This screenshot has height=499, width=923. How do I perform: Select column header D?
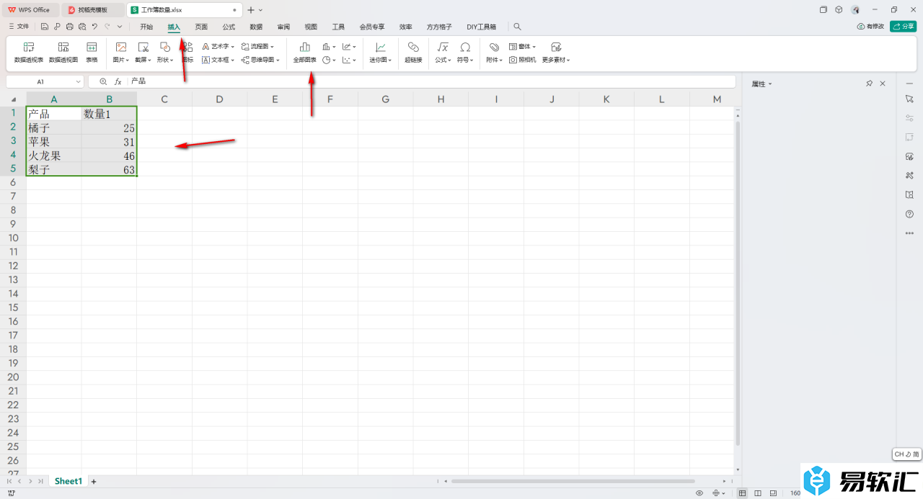[x=219, y=99]
